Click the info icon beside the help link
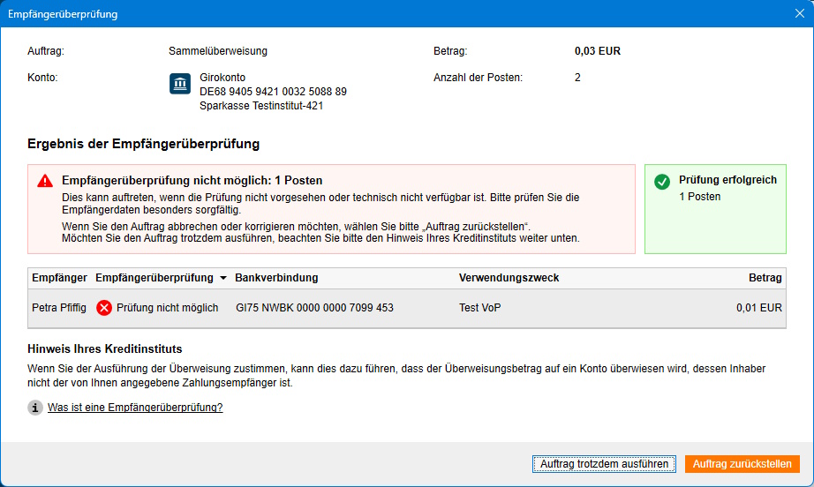814x487 pixels. (x=35, y=408)
